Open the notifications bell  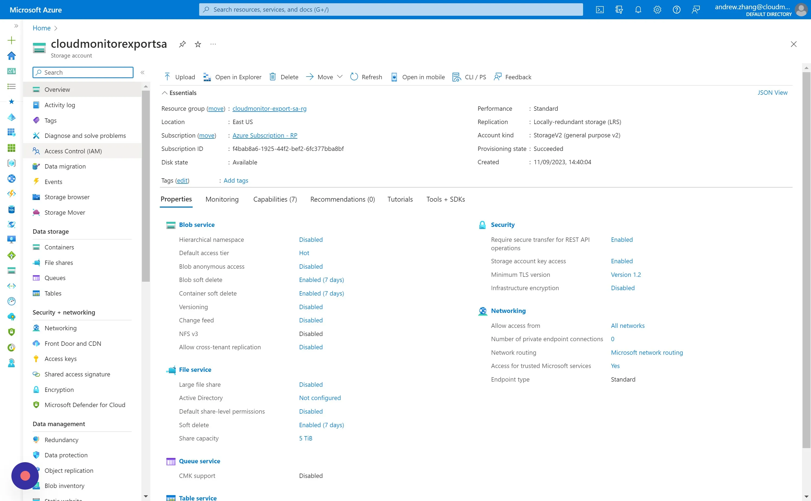click(638, 9)
